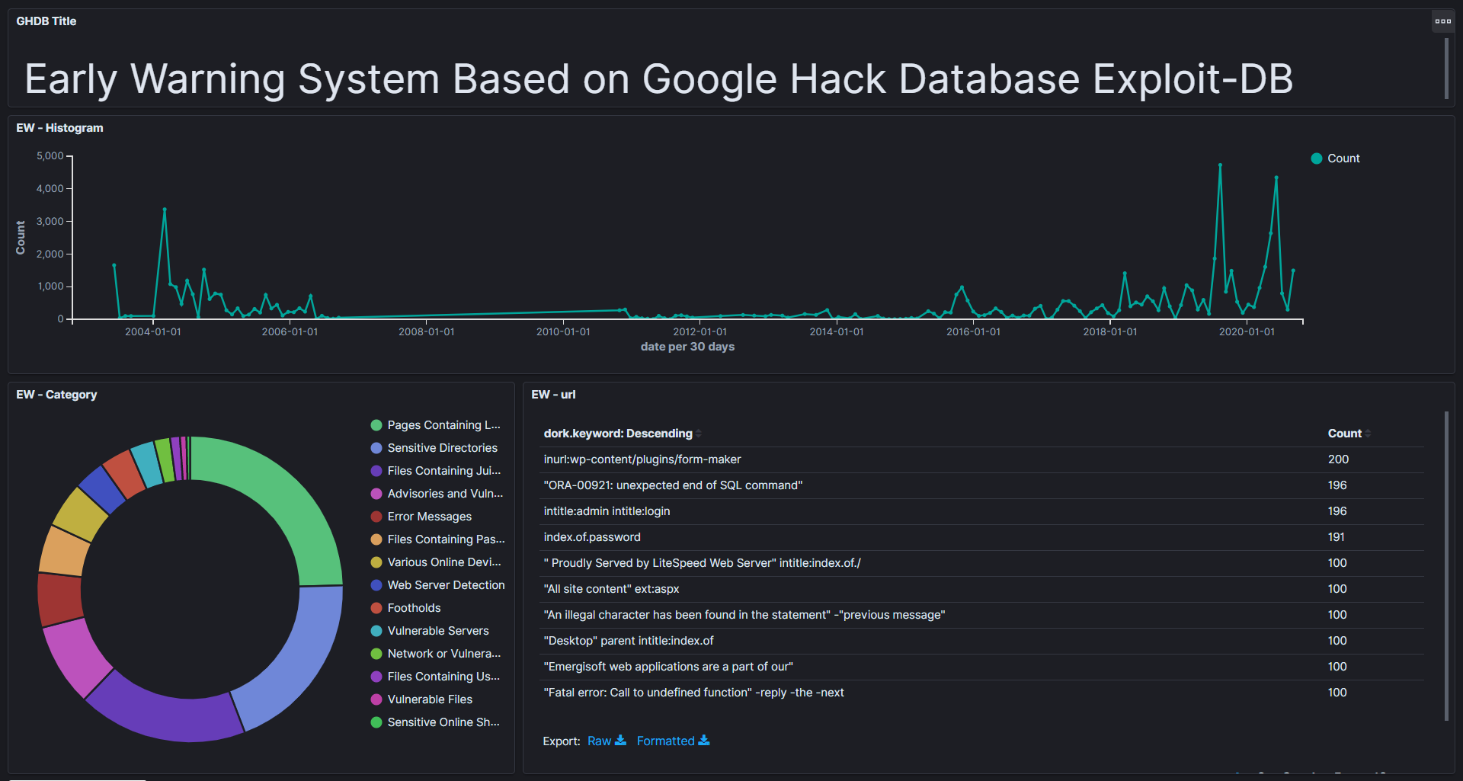1463x781 pixels.
Task: Click the Fatal error undefined function row
Action: coord(981,693)
